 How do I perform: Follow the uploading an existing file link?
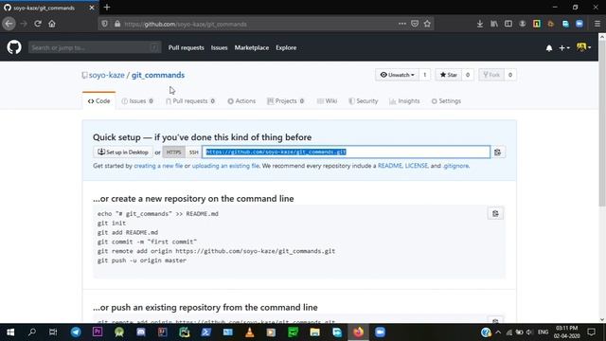pos(225,166)
